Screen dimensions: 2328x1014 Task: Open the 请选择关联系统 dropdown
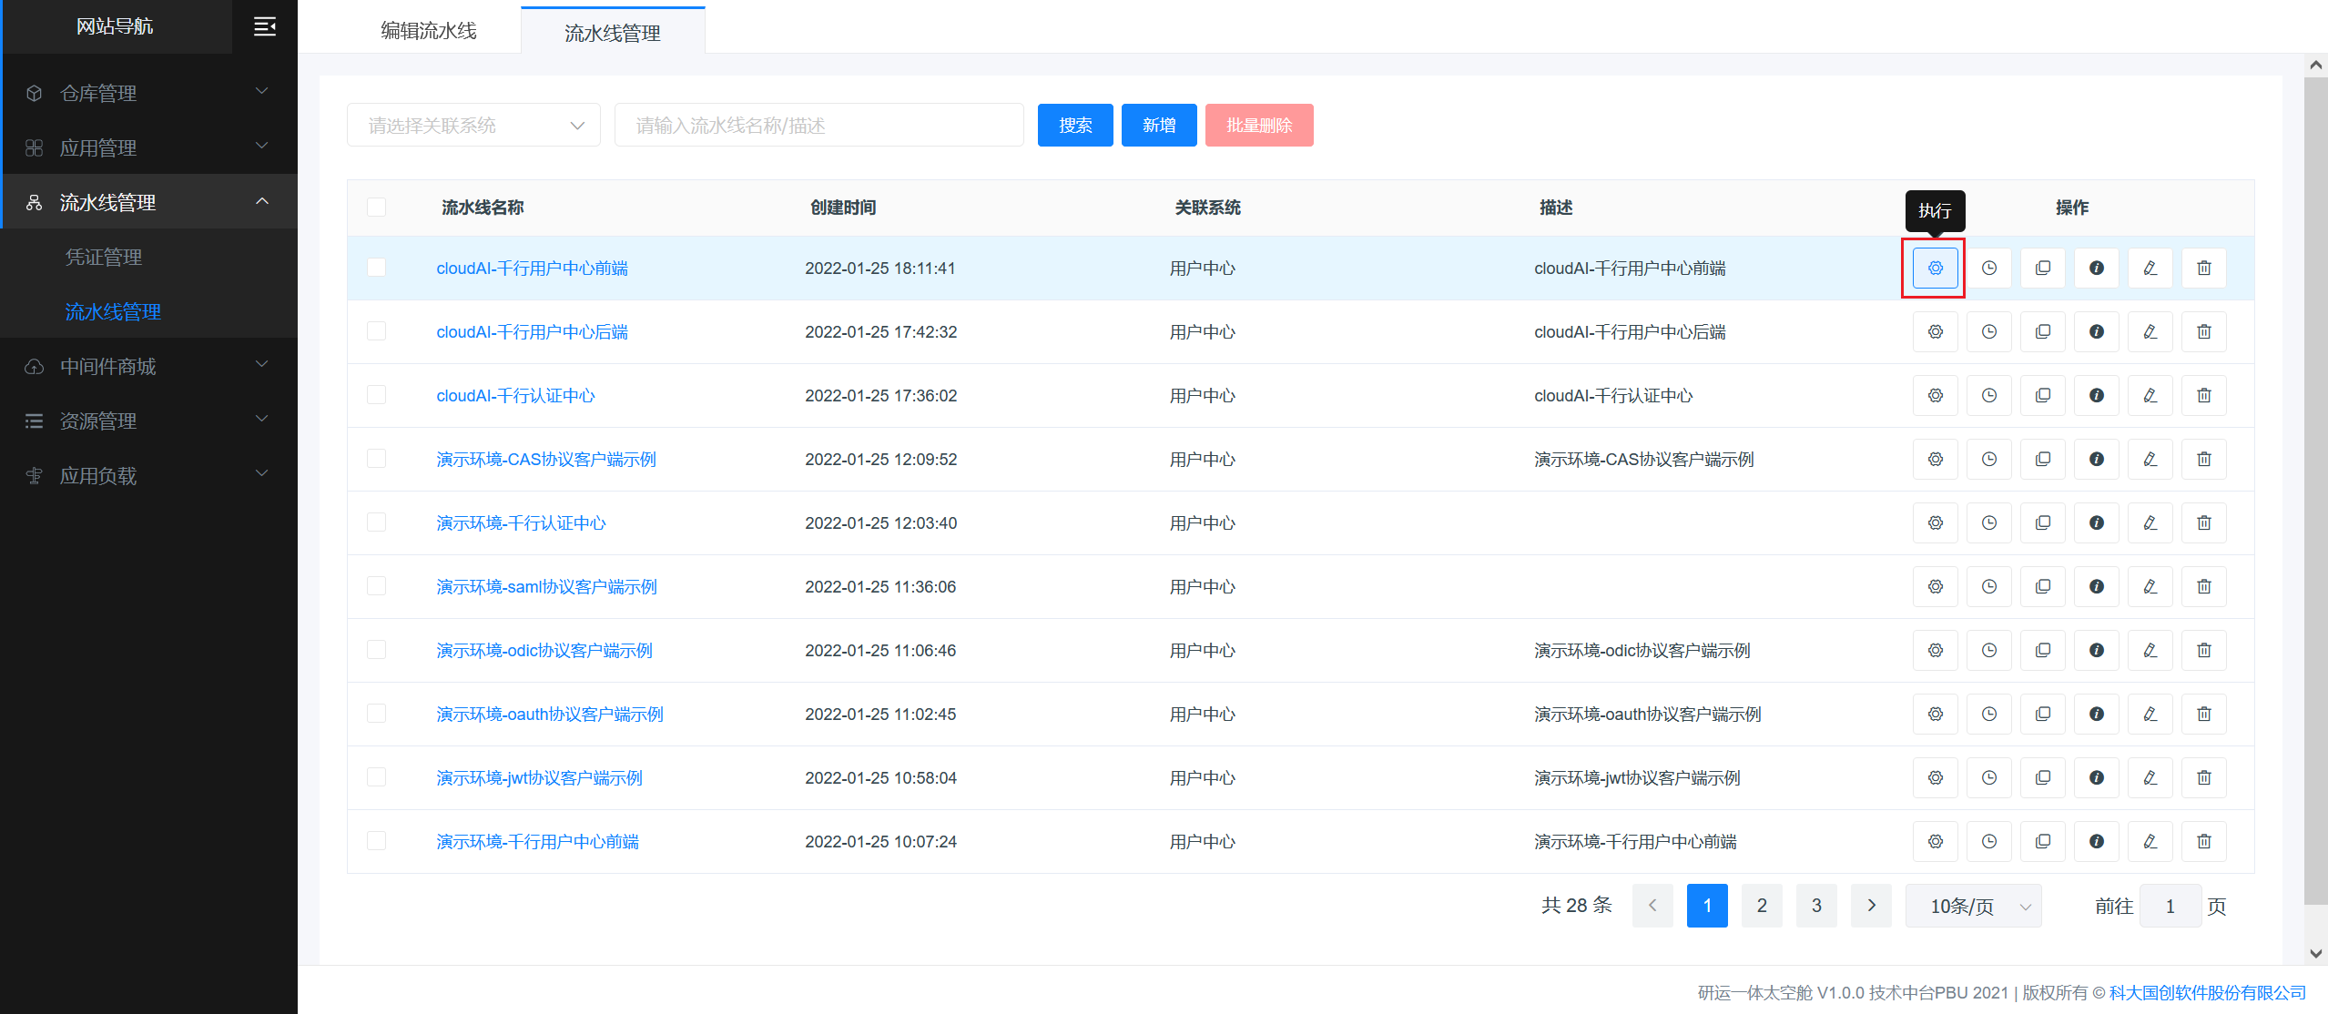pyautogui.click(x=473, y=125)
